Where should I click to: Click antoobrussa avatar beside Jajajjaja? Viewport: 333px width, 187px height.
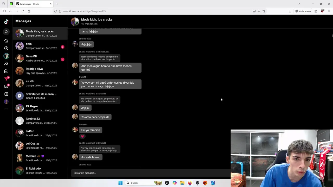click(x=75, y=44)
